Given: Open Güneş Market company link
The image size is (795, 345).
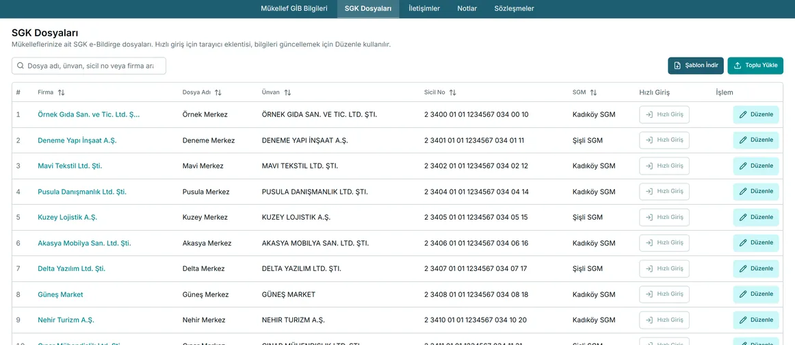Looking at the screenshot, I should (60, 294).
